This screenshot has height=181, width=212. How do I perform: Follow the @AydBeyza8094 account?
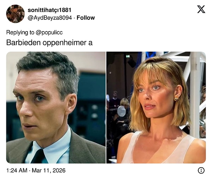(x=86, y=18)
